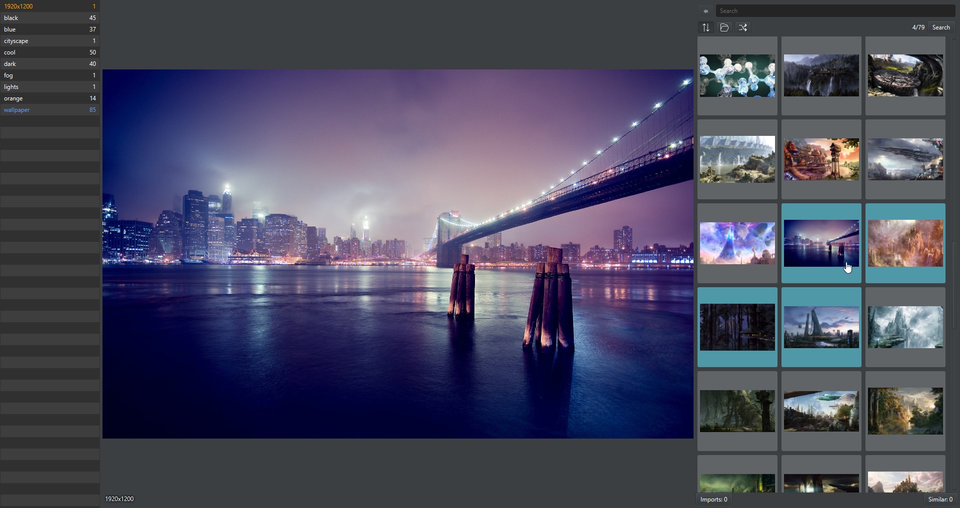Select the 1920x1200 tag row

pyautogui.click(x=50, y=6)
